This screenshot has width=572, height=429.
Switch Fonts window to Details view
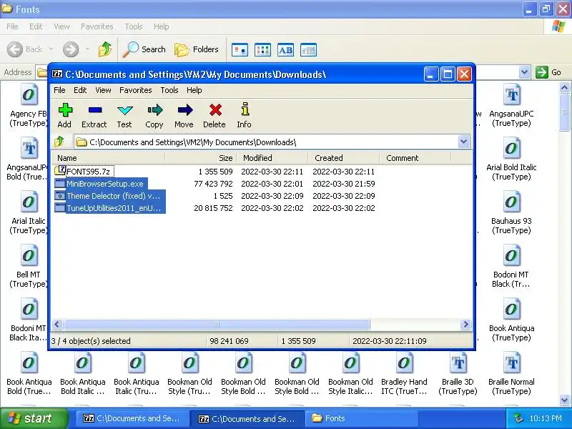308,50
